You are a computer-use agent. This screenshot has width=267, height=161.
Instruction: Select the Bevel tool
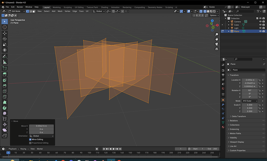(5, 86)
